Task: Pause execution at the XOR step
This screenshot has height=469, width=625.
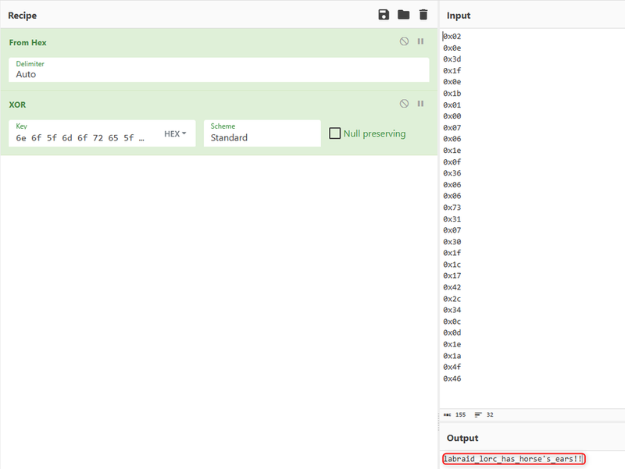Action: point(420,104)
